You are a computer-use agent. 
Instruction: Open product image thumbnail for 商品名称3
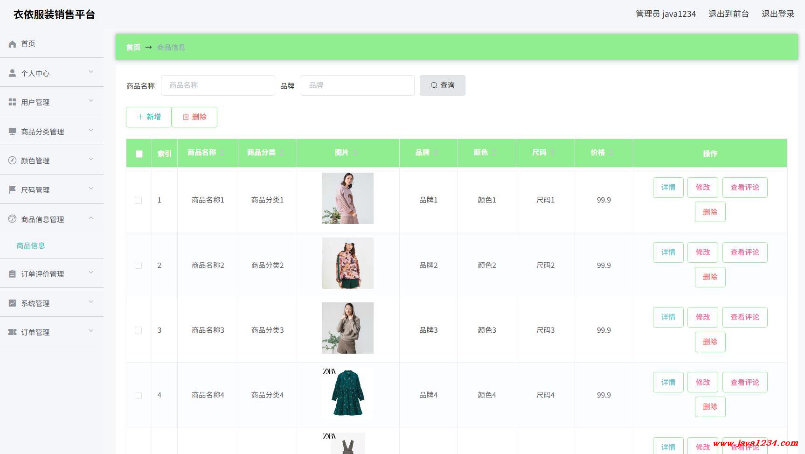click(x=348, y=328)
